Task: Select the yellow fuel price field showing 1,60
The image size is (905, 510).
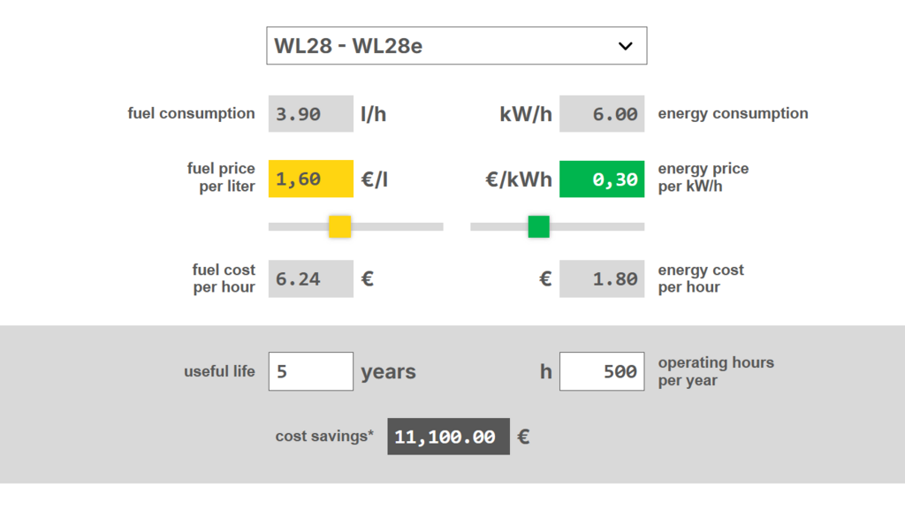Action: pos(310,179)
